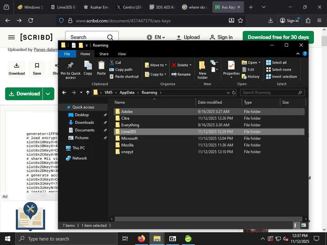Select Network in navigation pane

[x=80, y=158]
